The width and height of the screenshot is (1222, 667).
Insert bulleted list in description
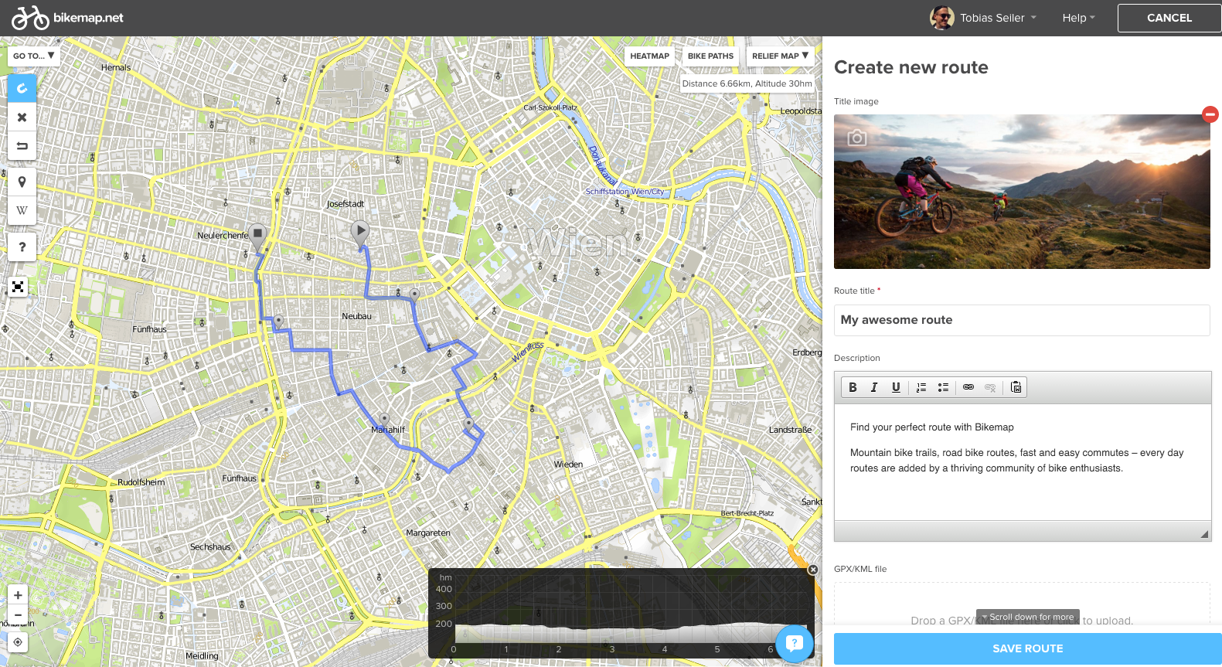[x=943, y=387]
